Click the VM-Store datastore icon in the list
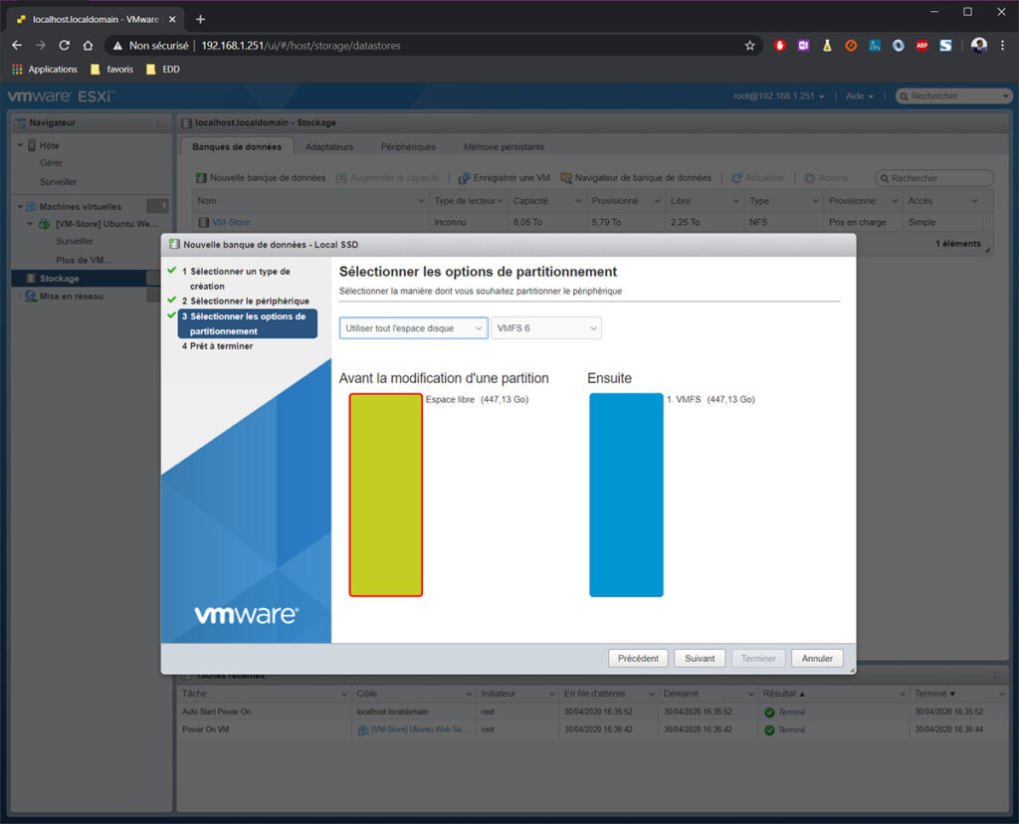 point(202,221)
